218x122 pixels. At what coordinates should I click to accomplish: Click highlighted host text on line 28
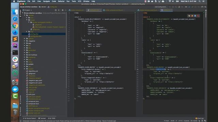(161, 69)
